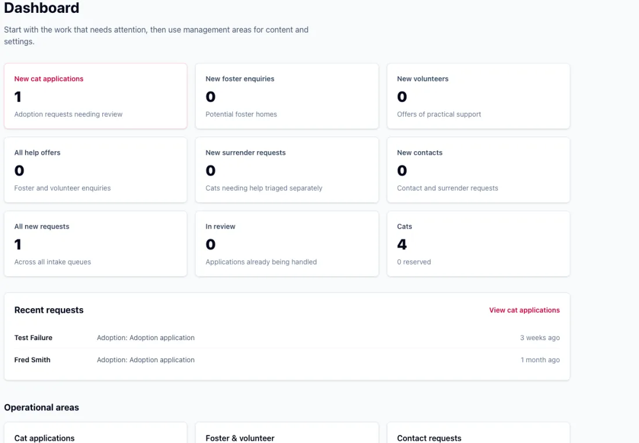
Task: Click the Operational areas heading
Action: pyautogui.click(x=42, y=408)
